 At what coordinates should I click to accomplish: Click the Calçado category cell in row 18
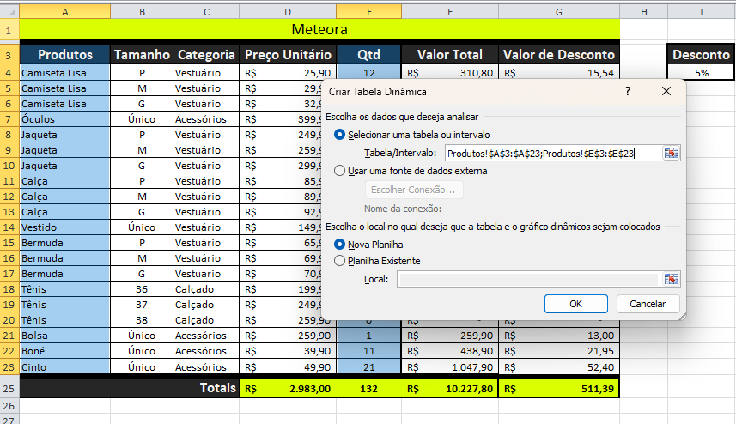tap(206, 289)
